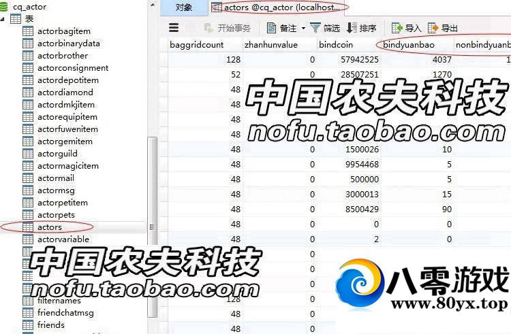
Task: Select the actorbinarydata table icon
Action: pos(28,44)
